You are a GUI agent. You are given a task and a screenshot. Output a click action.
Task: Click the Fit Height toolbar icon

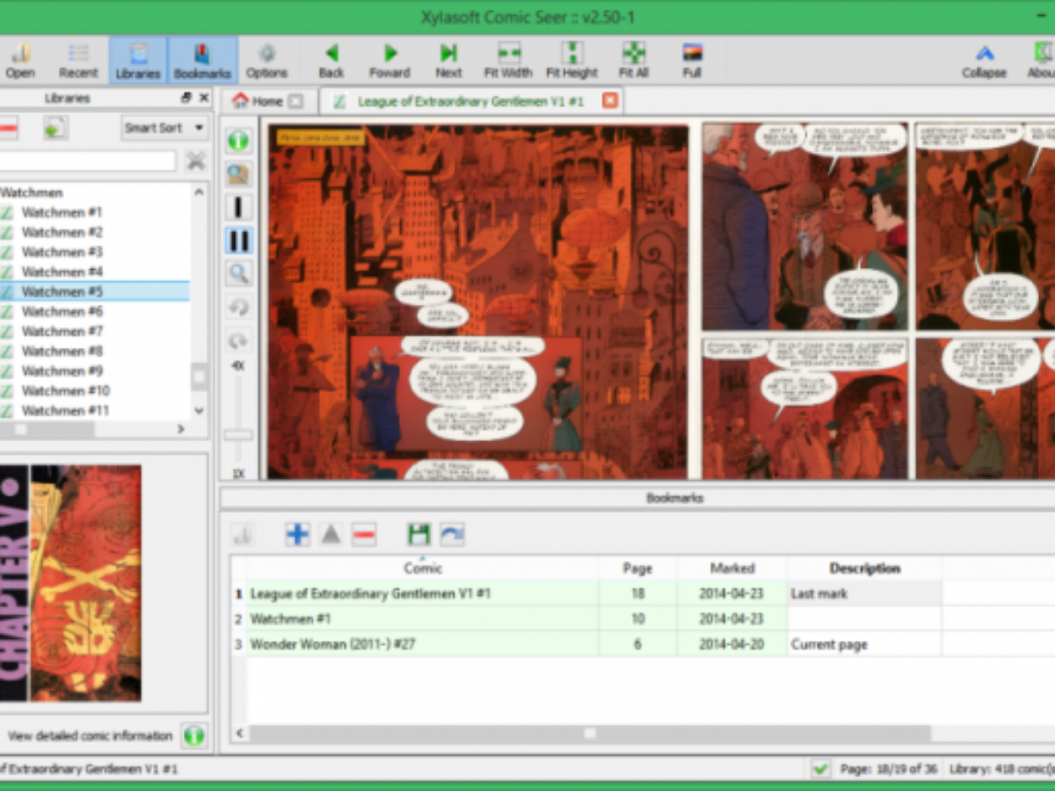coord(571,60)
